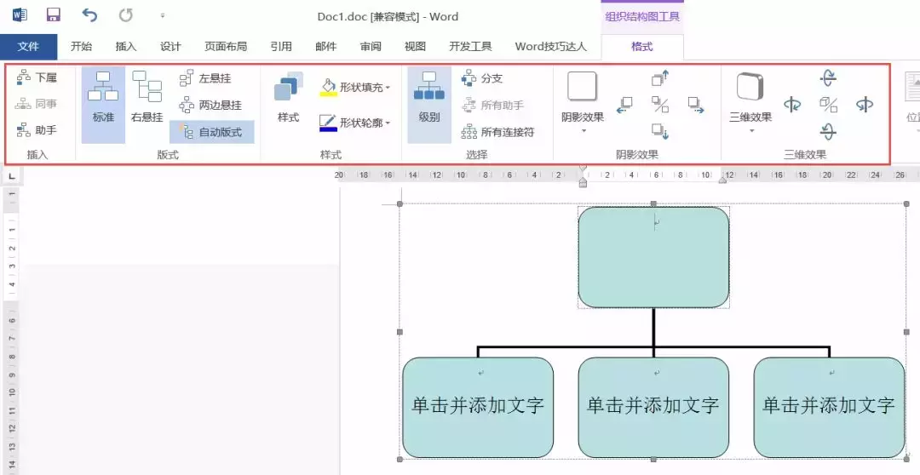This screenshot has width=920, height=475.
Task: Expand the 形状轮廓 dropdown arrow
Action: click(388, 123)
